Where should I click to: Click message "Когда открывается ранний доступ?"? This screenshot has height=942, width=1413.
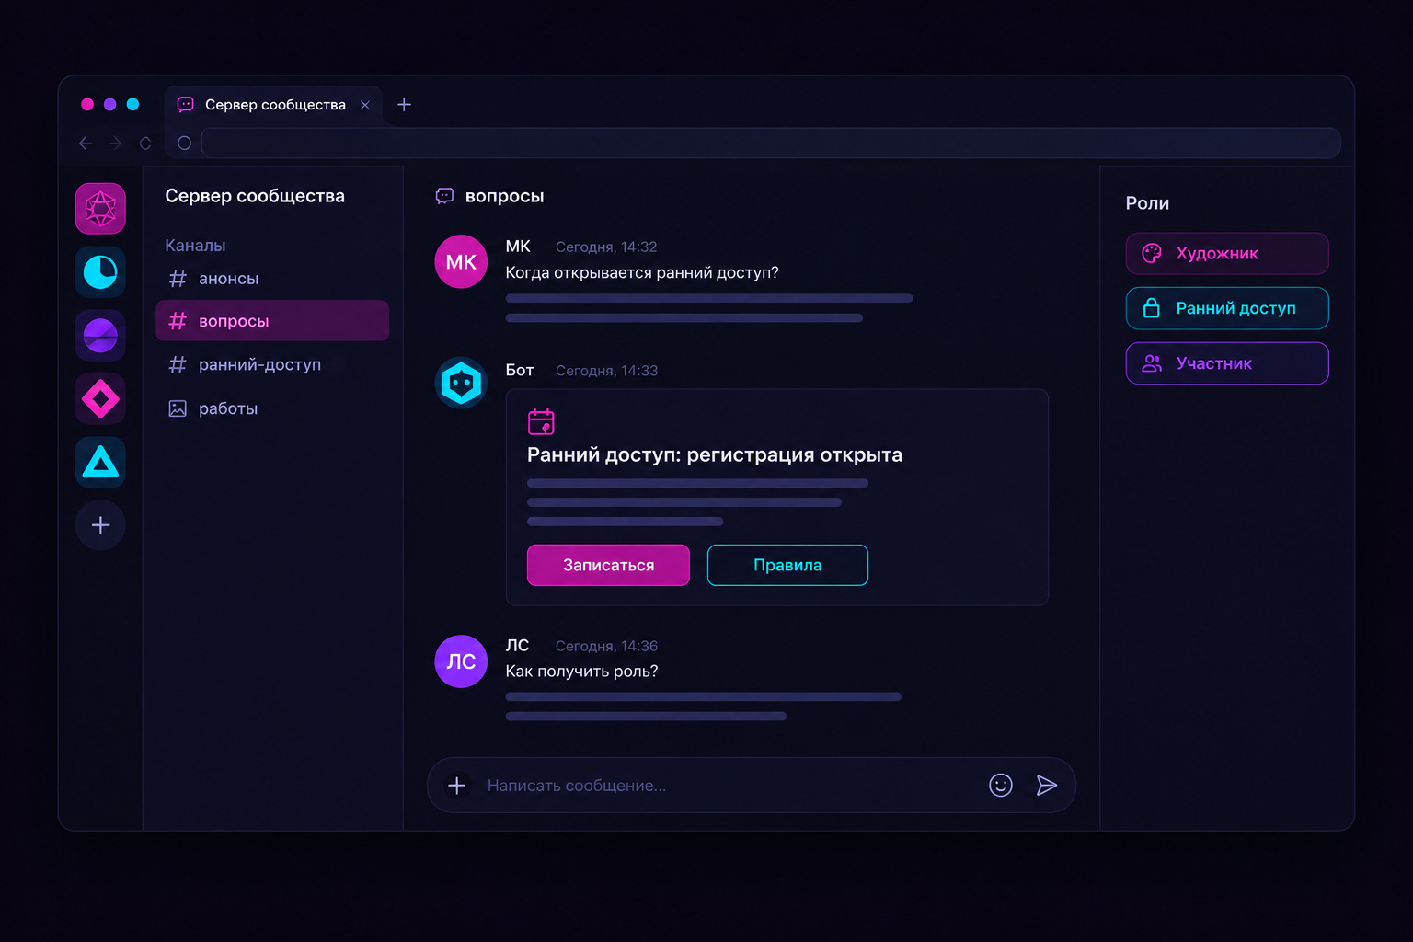(x=642, y=273)
